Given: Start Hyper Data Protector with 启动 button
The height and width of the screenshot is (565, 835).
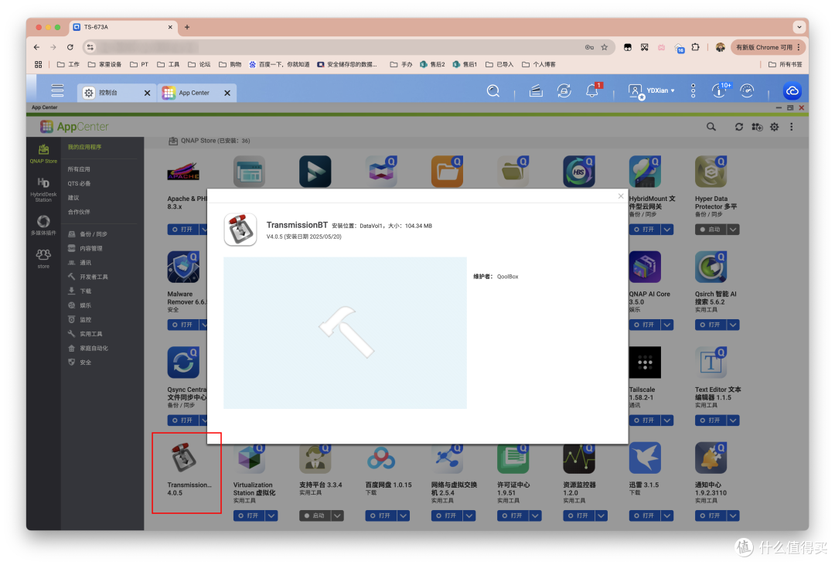Looking at the screenshot, I should click(711, 230).
